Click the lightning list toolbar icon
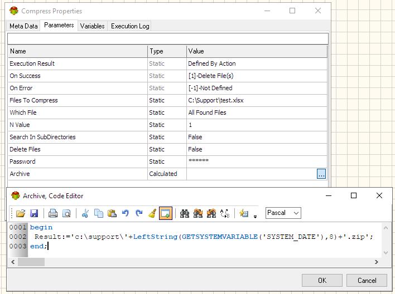This screenshot has width=395, height=294. 244,213
